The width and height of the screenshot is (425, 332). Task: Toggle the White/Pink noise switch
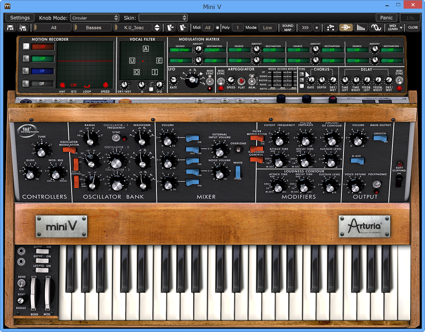[x=238, y=171]
